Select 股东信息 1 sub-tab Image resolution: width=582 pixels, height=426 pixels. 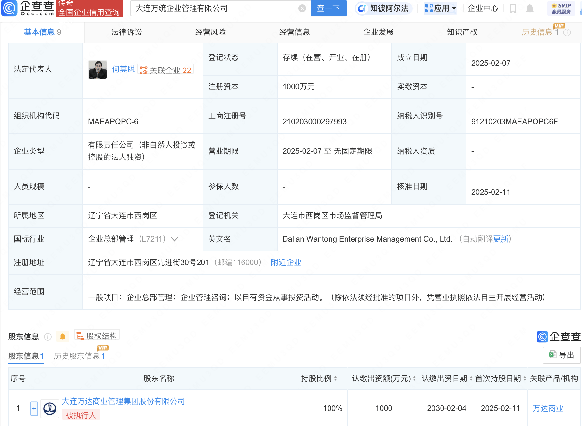click(x=26, y=356)
